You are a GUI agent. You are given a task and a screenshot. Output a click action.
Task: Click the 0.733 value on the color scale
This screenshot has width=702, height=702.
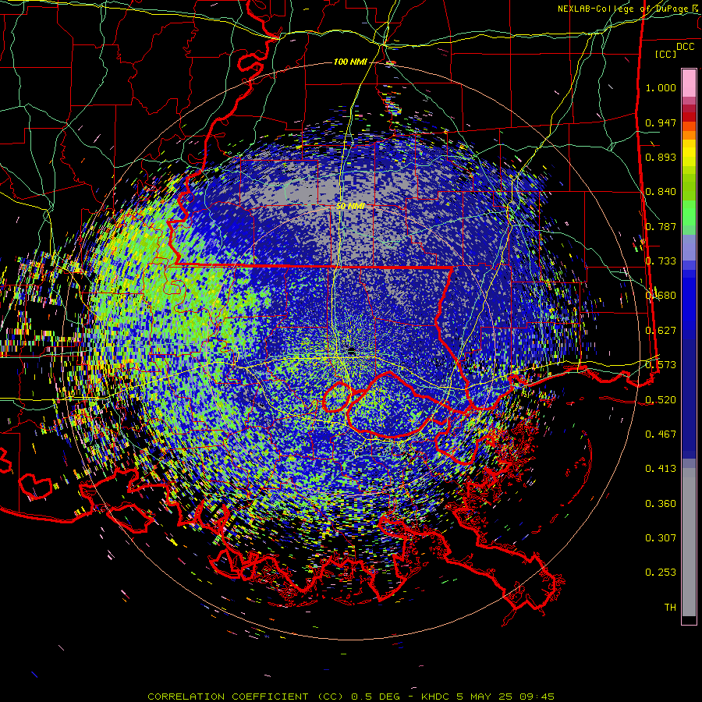pos(661,261)
